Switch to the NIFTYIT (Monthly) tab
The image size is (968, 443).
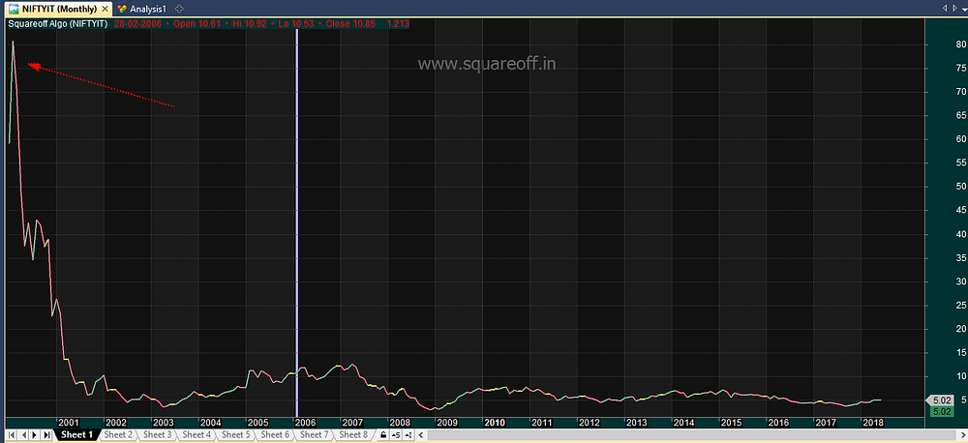click(58, 9)
